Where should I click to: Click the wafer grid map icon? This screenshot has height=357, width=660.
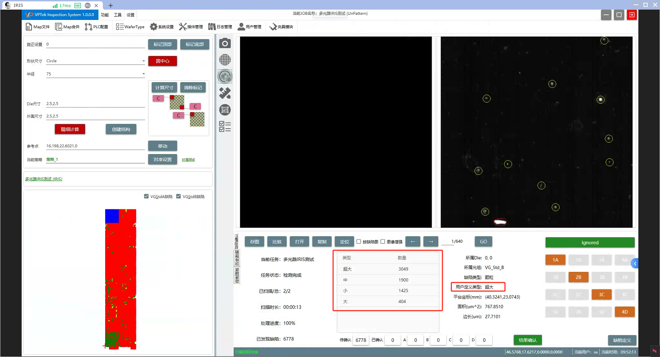(225, 60)
